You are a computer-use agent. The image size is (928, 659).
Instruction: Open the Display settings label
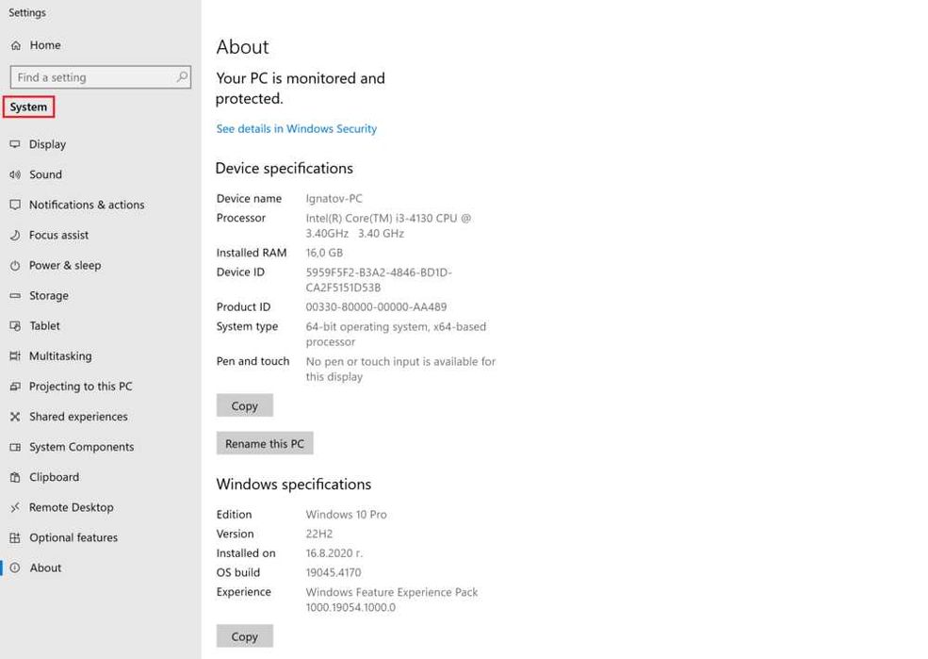pos(47,144)
